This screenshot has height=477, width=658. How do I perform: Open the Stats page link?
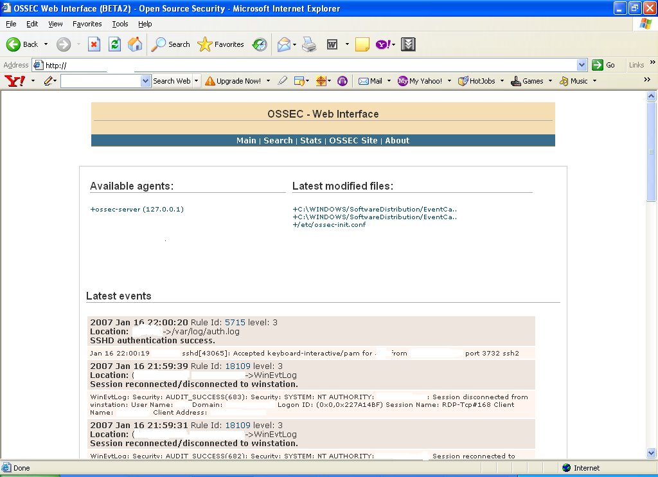tap(311, 141)
